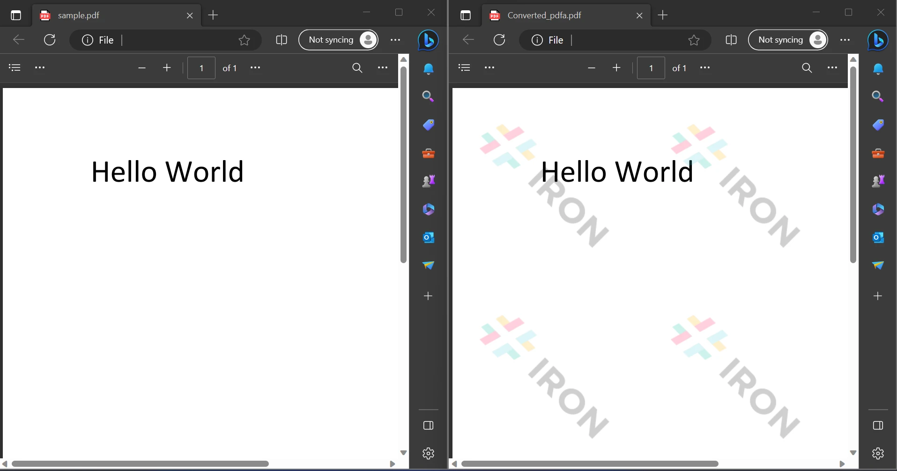Click Not syncing profile in Converted_pdfa.pdf window
The width and height of the screenshot is (897, 471).
point(788,40)
